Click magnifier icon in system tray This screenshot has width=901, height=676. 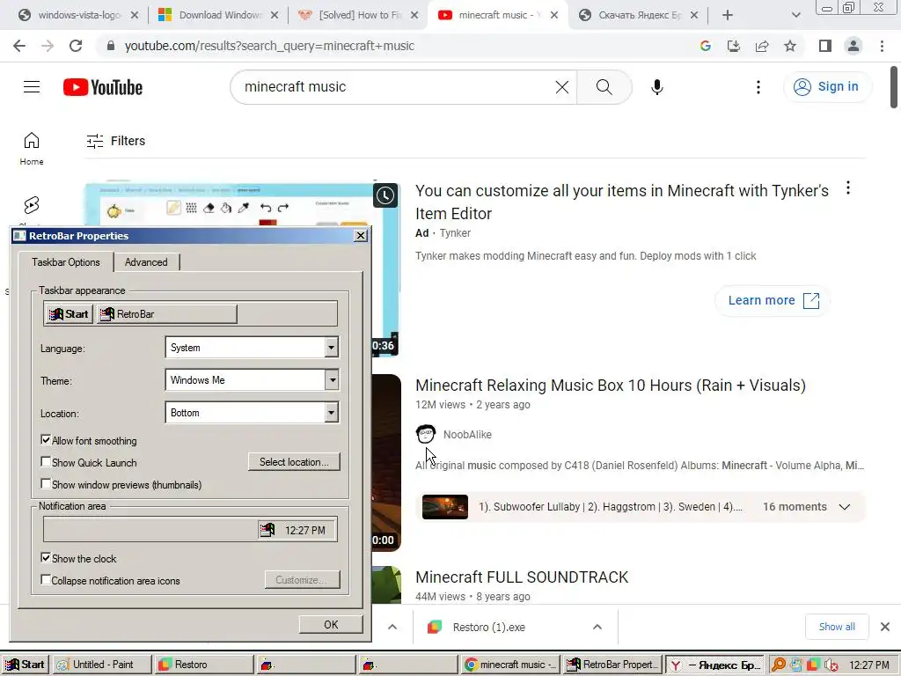(779, 665)
